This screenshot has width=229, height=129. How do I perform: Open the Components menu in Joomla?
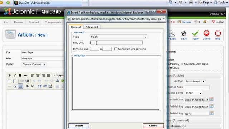pos(53,22)
